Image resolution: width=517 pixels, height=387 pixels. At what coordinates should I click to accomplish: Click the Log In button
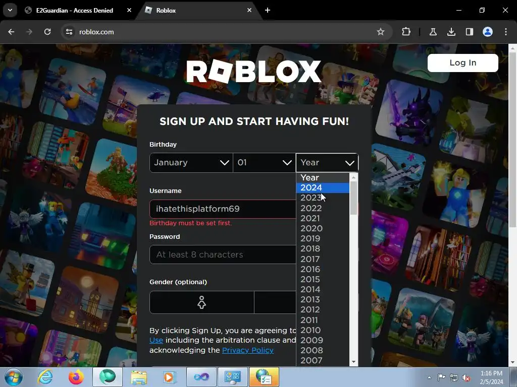(462, 63)
